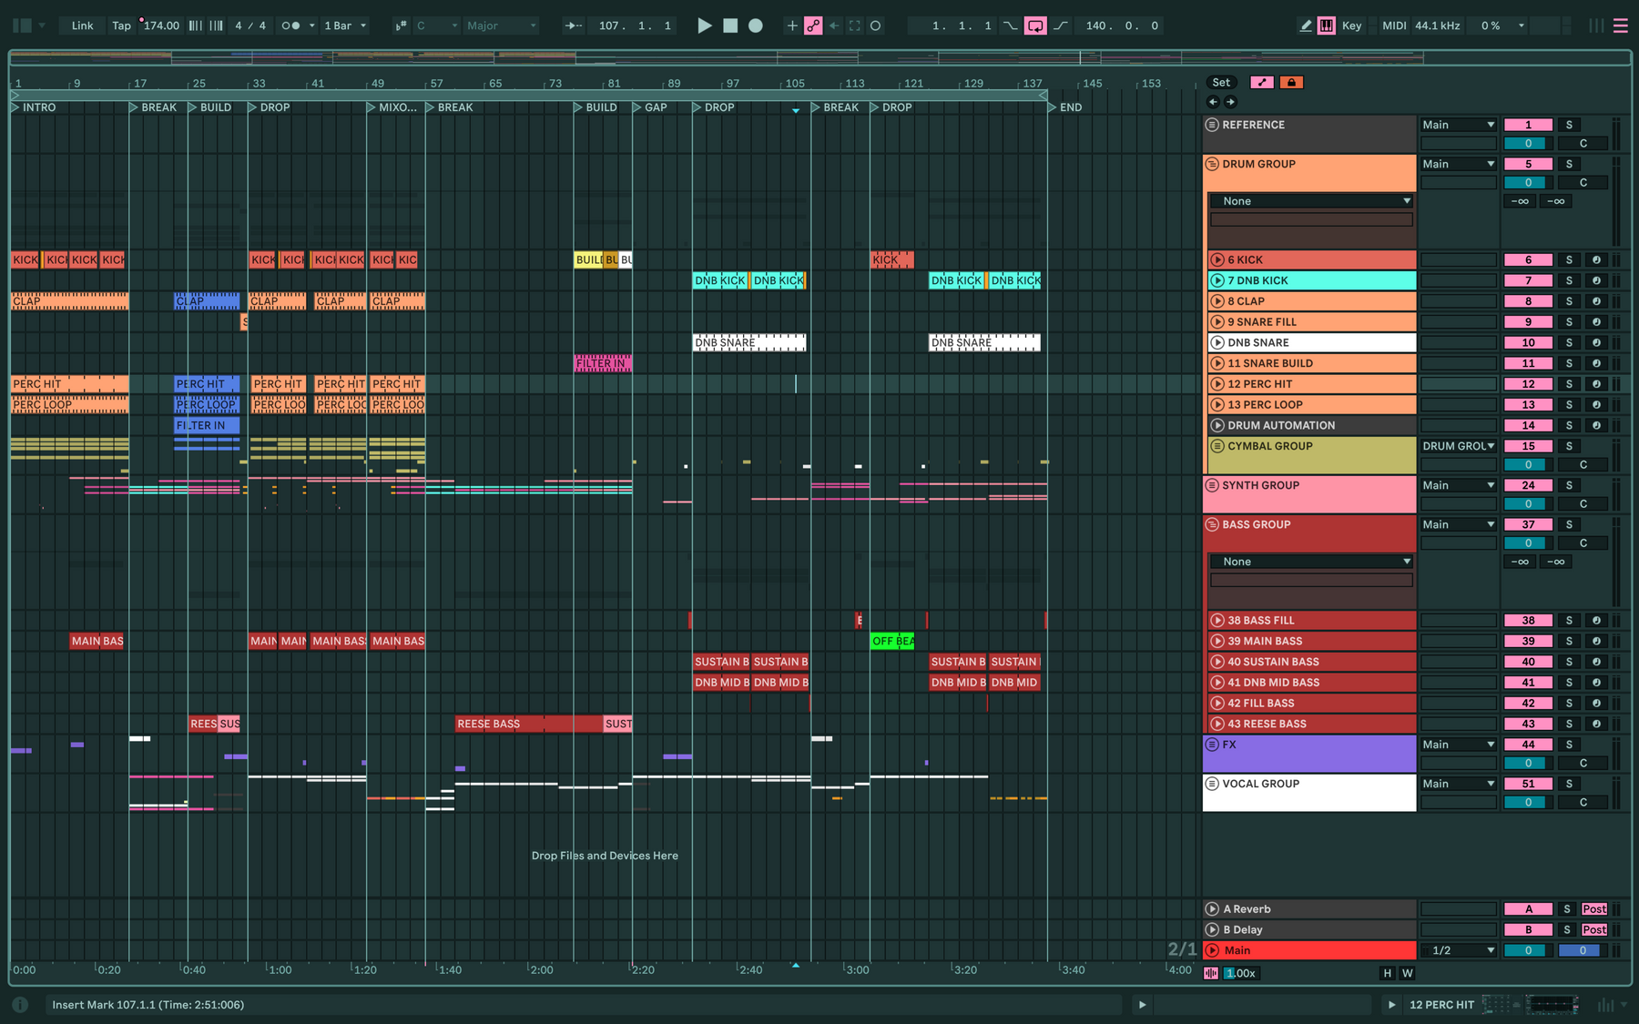1639x1024 pixels.
Task: Toggle Post button on A Reverb
Action: click(1594, 908)
